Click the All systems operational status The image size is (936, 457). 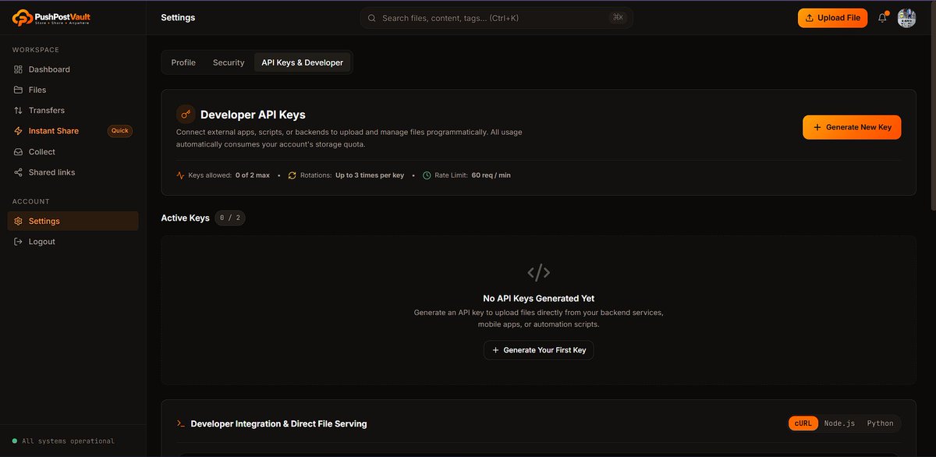pyautogui.click(x=63, y=441)
